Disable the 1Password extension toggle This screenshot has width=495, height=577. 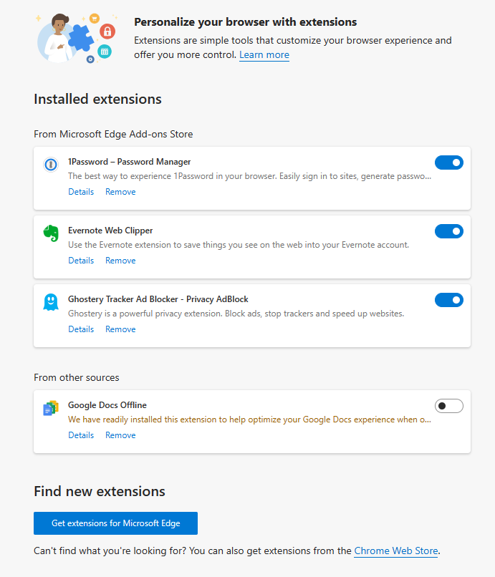pyautogui.click(x=448, y=163)
